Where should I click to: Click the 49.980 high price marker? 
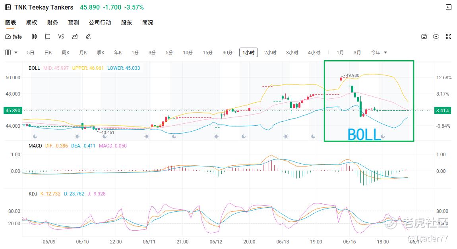pos(352,75)
